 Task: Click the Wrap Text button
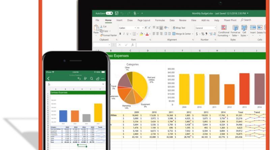click(x=179, y=28)
